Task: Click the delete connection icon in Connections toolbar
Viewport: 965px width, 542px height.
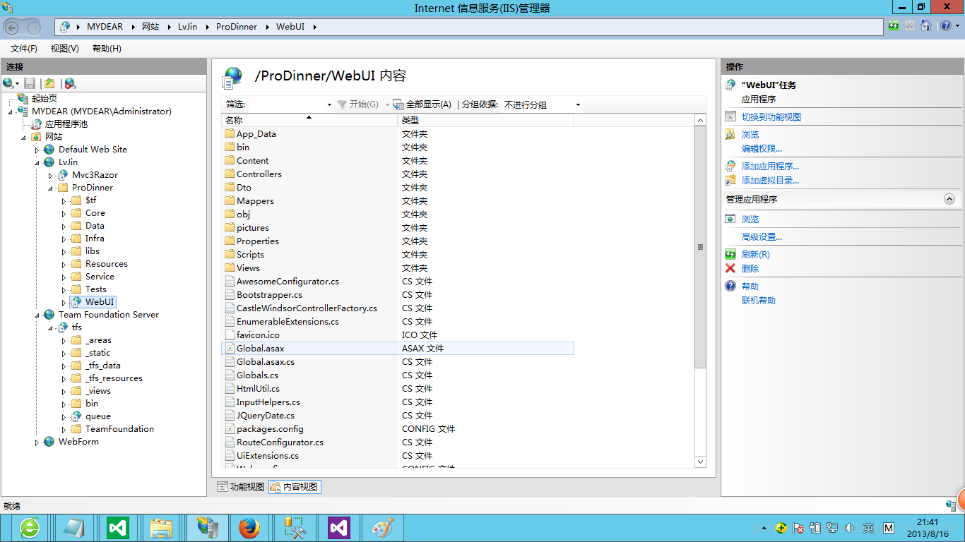Action: click(70, 83)
